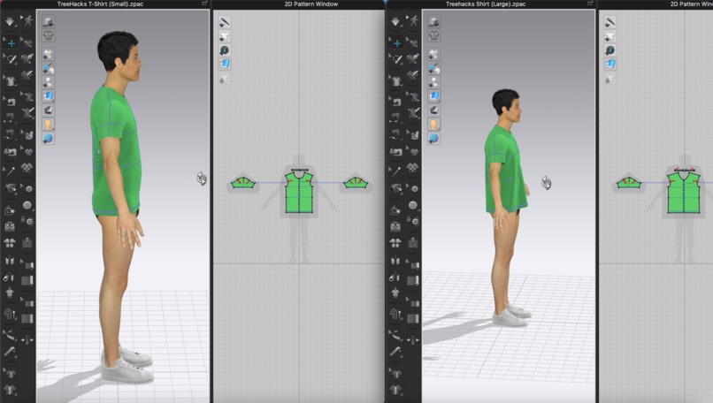The width and height of the screenshot is (713, 403).
Task: Toggle Show Garment display in Small 3D view
Action: tap(48, 55)
